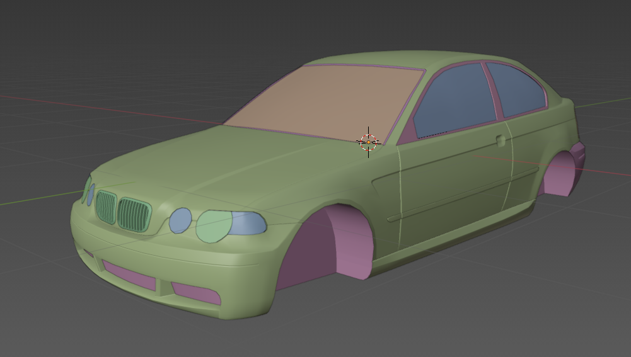Click the 3D cursor crosshair in viewport

[x=368, y=142]
